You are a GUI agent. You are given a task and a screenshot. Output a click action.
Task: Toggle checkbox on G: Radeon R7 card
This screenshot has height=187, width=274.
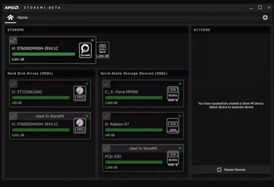[x=106, y=116]
